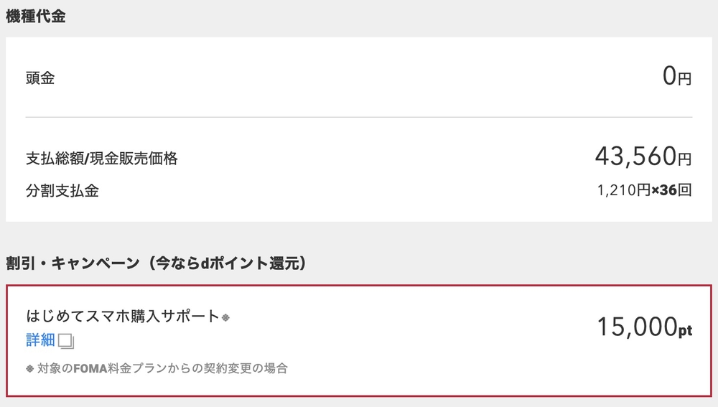Click the 支払総額/現金販売価格 label
Viewport: 718px width, 407px height.
(101, 159)
